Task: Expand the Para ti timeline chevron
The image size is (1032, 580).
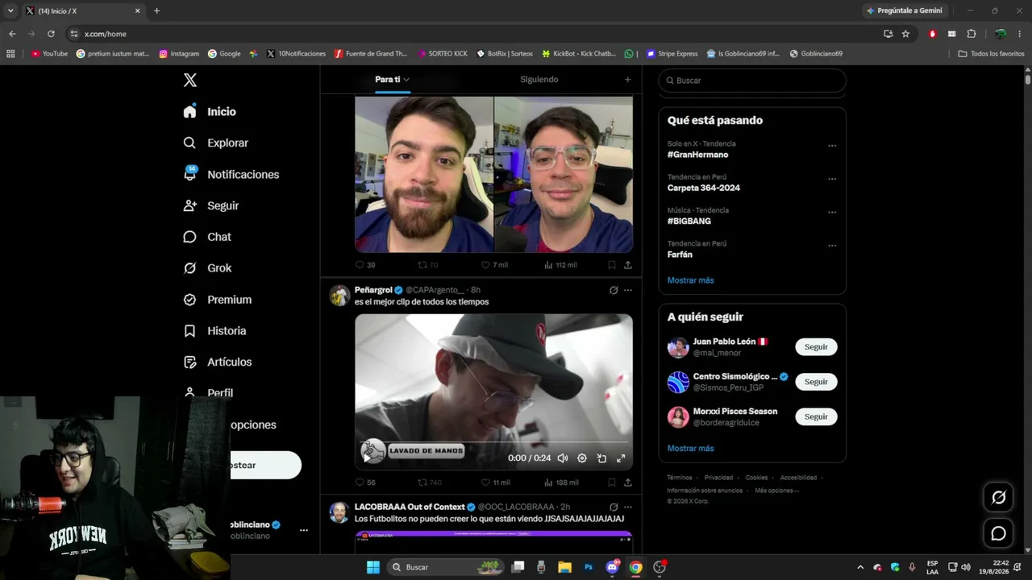Action: [x=406, y=80]
